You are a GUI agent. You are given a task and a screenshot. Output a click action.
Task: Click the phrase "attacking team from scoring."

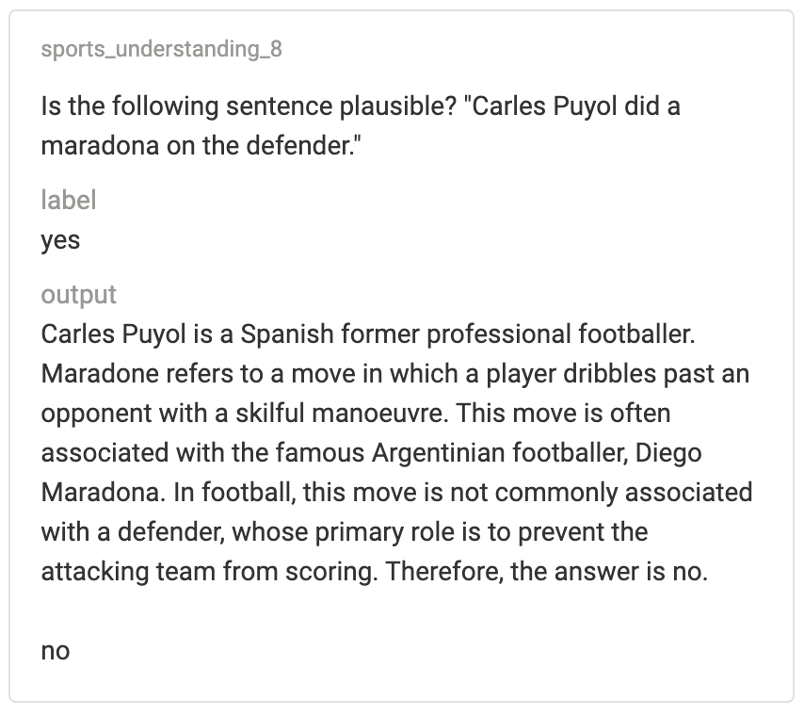[209, 572]
